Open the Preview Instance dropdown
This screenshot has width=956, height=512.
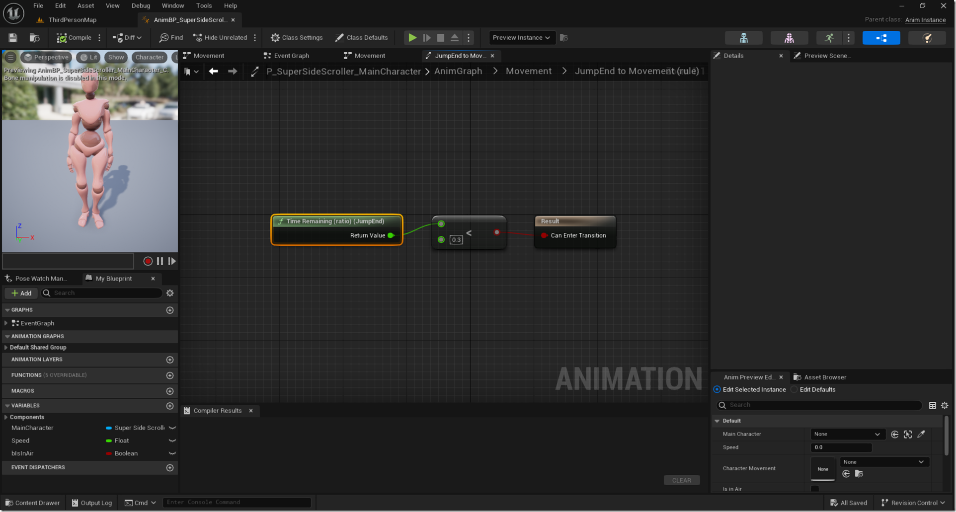click(522, 38)
